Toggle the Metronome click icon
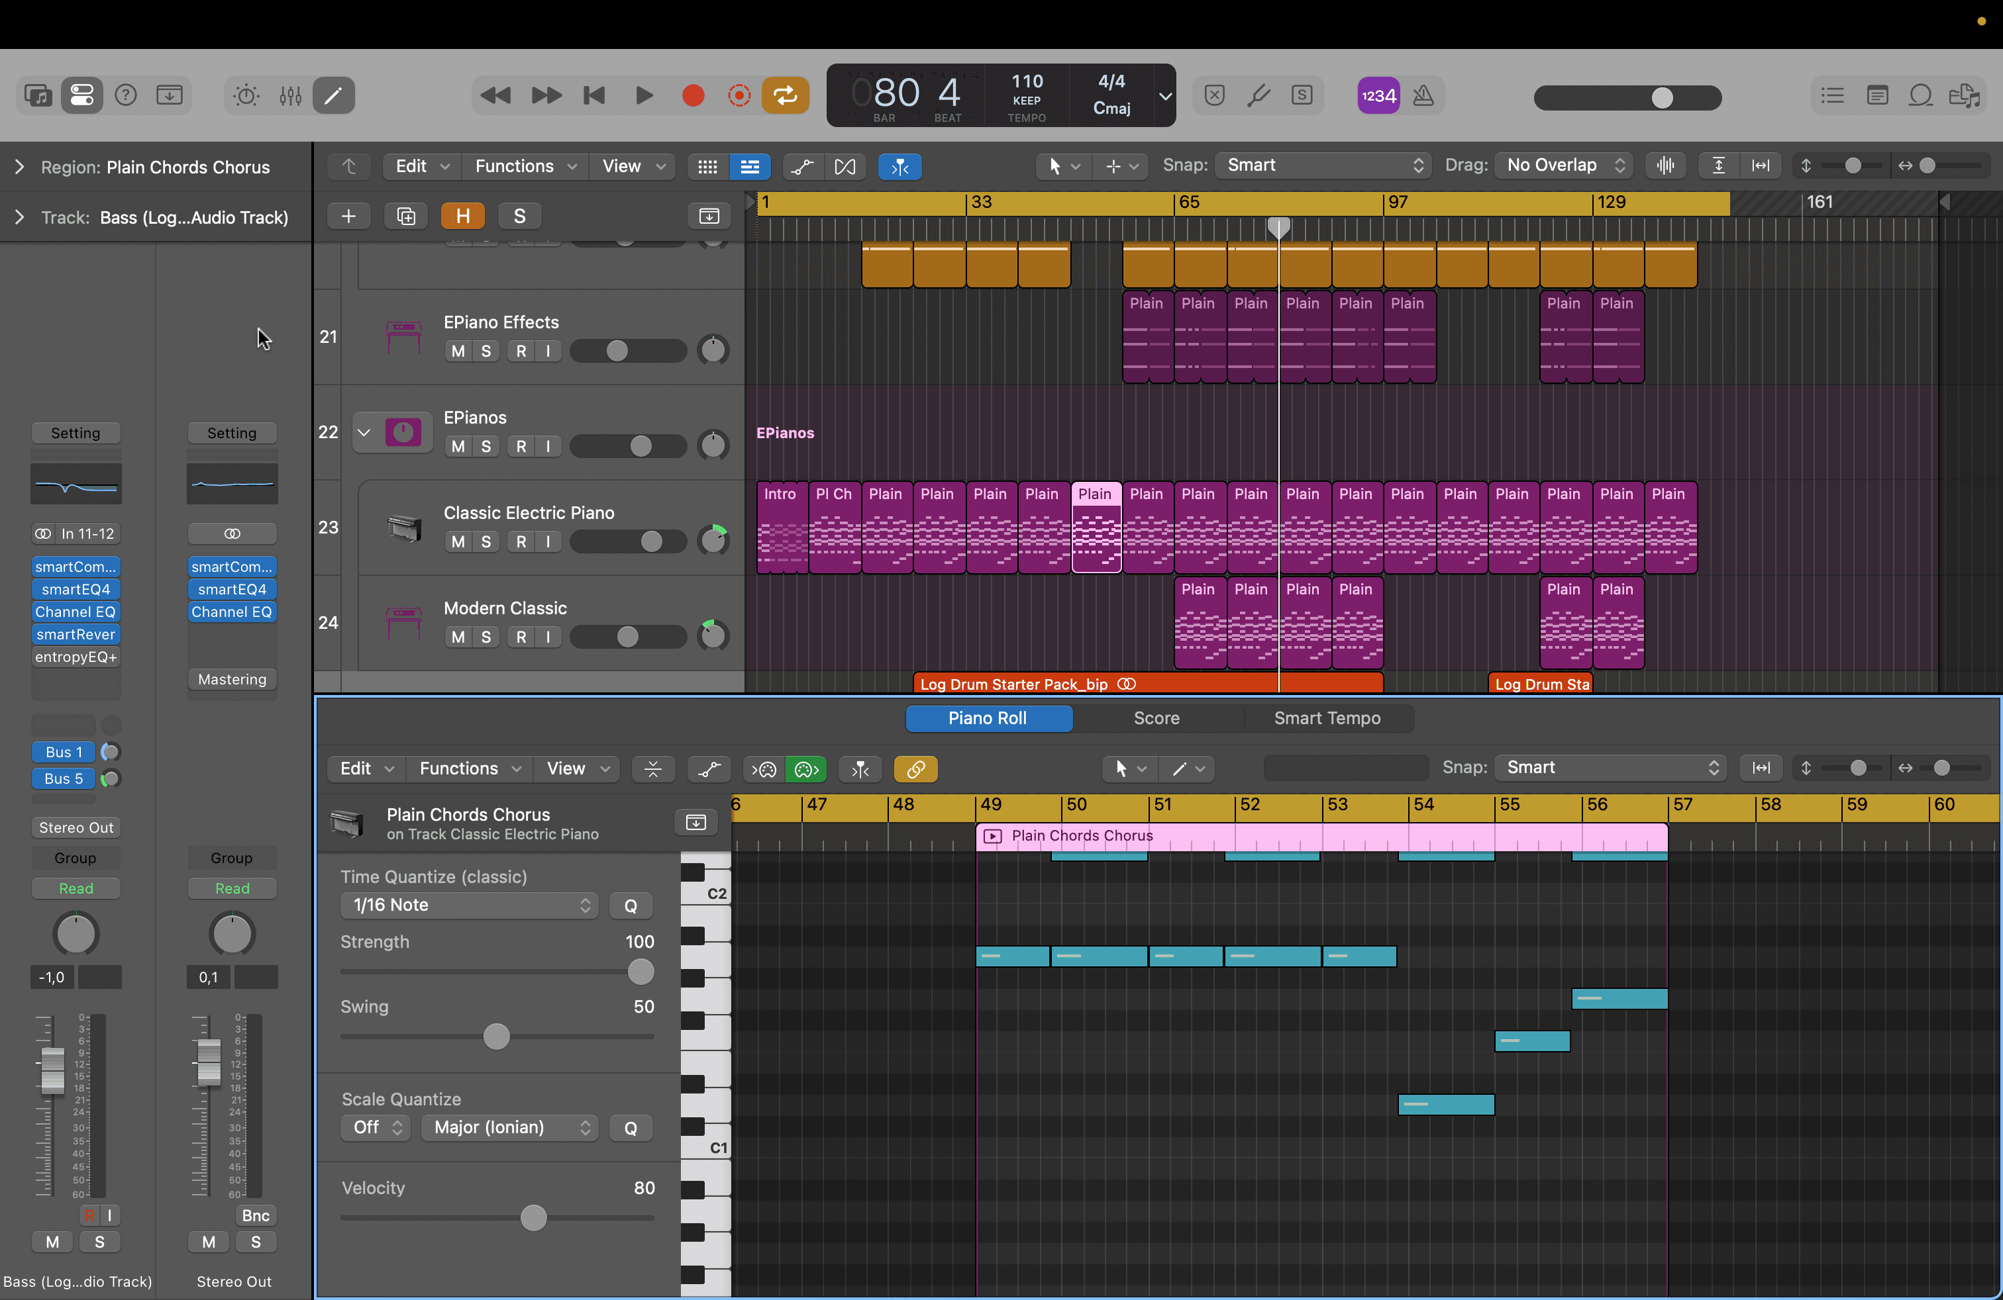This screenshot has width=2003, height=1300. (x=1423, y=96)
